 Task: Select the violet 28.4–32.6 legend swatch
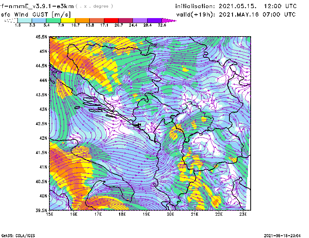pyautogui.click(x=154, y=20)
